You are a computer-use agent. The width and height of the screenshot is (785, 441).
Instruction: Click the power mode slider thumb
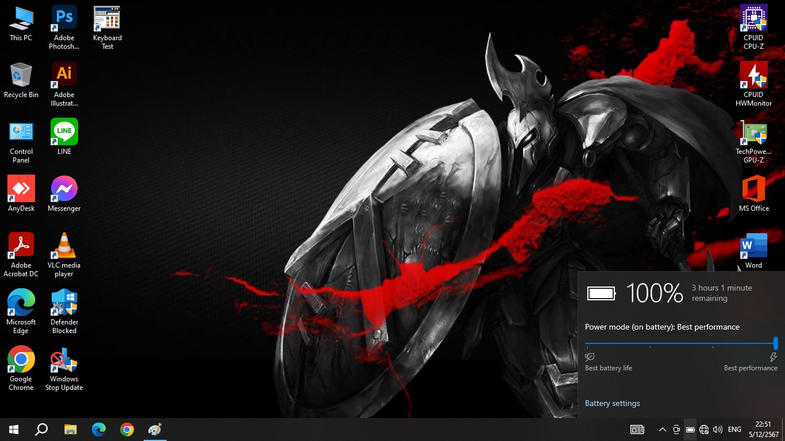point(776,343)
